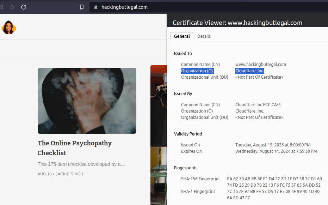Click the highlighted 'Cloudflare, Inc.' value
This screenshot has width=328, height=205.
point(249,71)
